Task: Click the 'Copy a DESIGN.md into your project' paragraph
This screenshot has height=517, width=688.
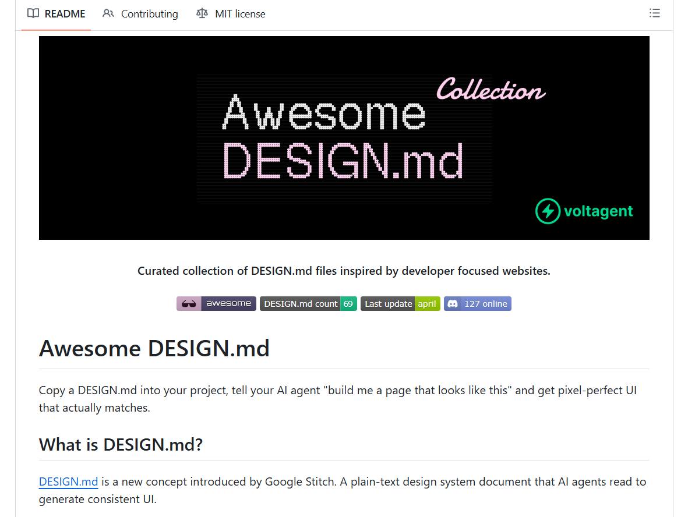Action: click(x=338, y=399)
